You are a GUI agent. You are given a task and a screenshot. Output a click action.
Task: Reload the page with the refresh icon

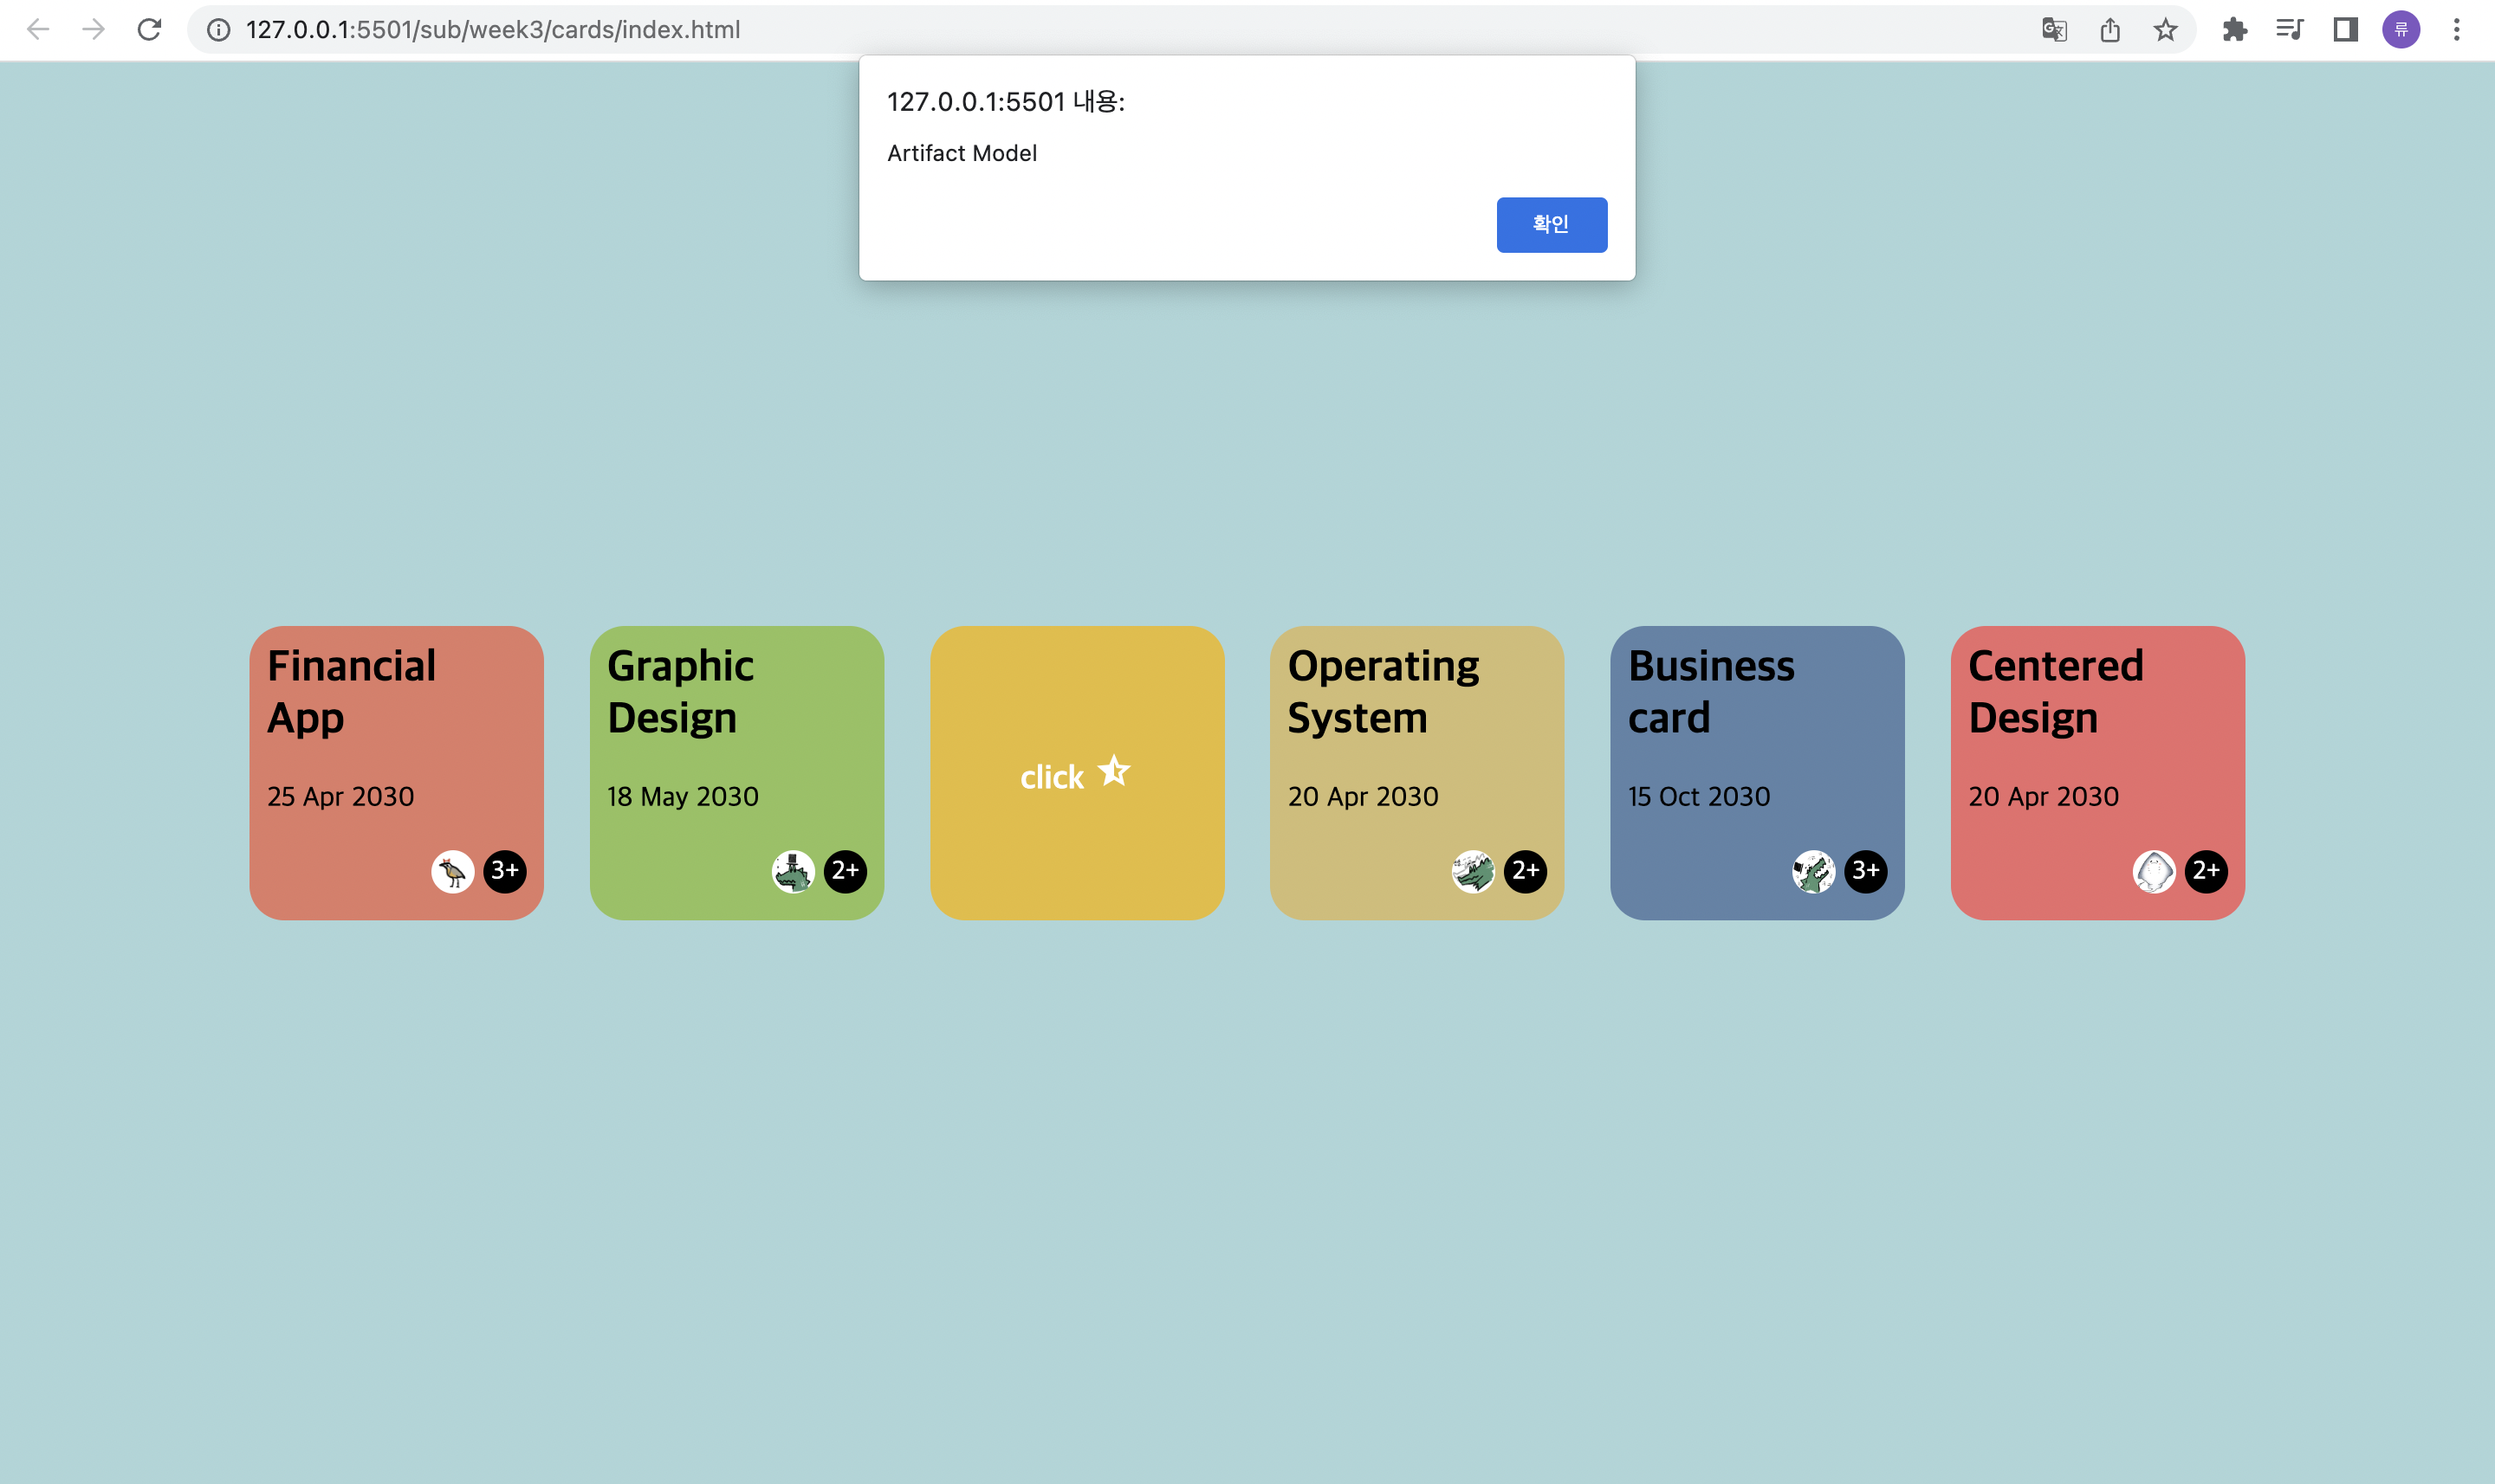pos(149,30)
